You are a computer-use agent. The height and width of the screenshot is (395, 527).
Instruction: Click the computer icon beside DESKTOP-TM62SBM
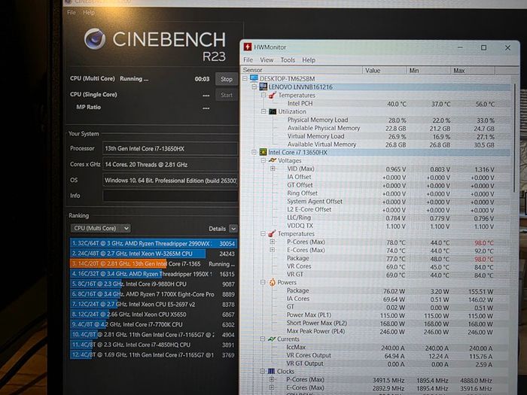(254, 78)
